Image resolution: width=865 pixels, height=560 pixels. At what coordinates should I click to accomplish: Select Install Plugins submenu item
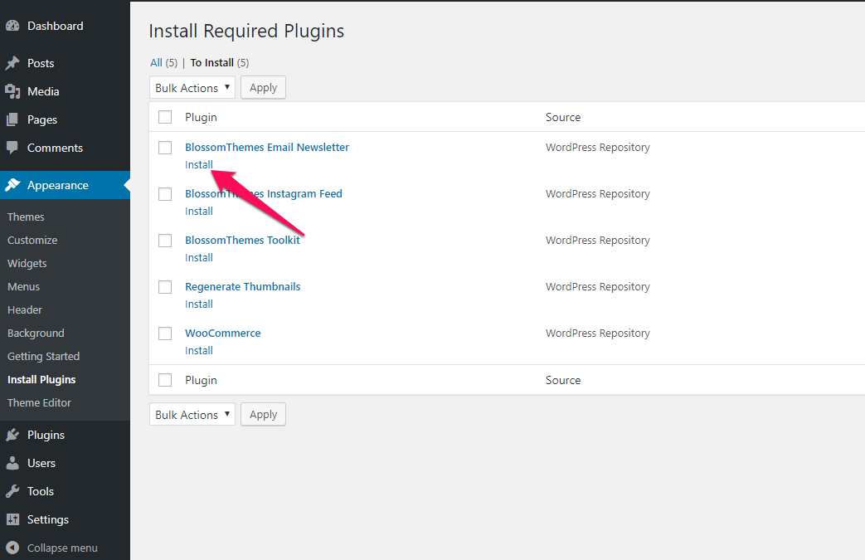42,380
